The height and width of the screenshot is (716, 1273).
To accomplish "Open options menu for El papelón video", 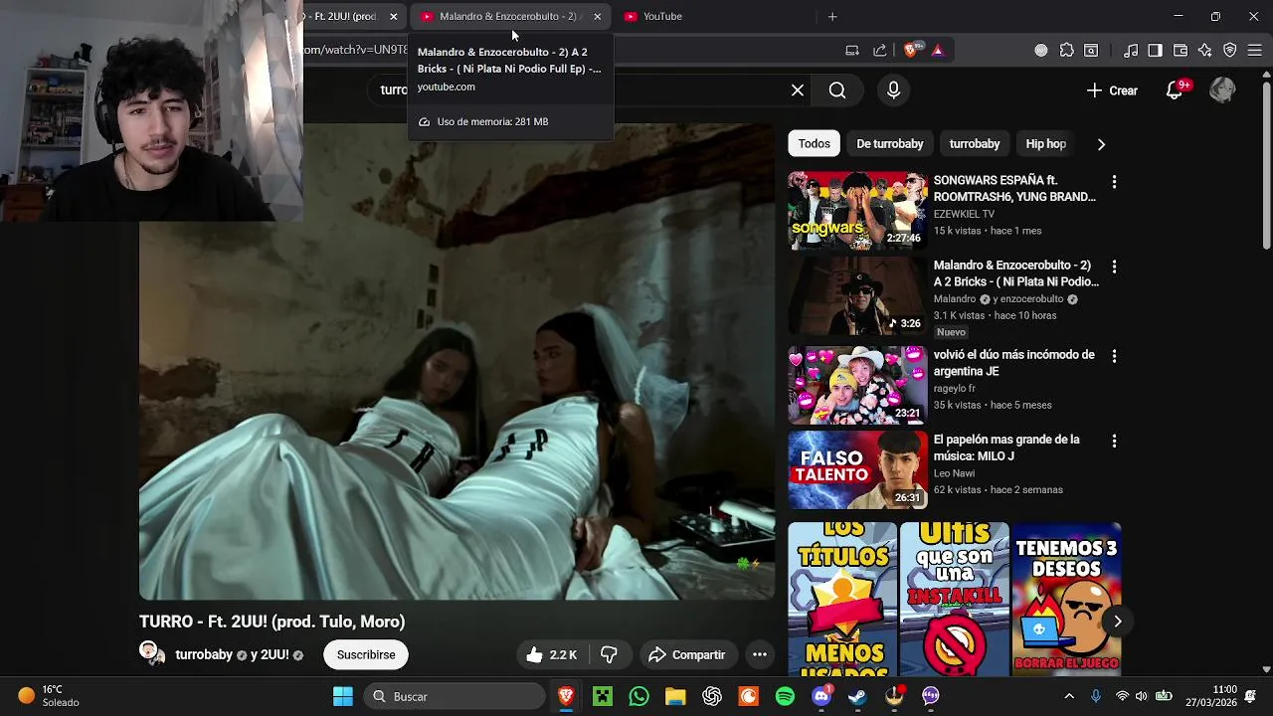I will point(1114,441).
